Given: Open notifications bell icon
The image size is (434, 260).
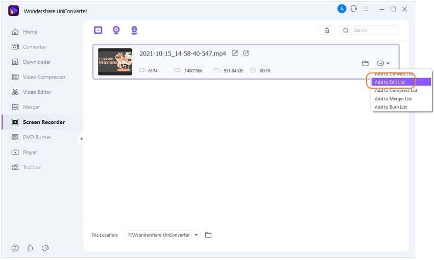Looking at the screenshot, I should coord(30,248).
